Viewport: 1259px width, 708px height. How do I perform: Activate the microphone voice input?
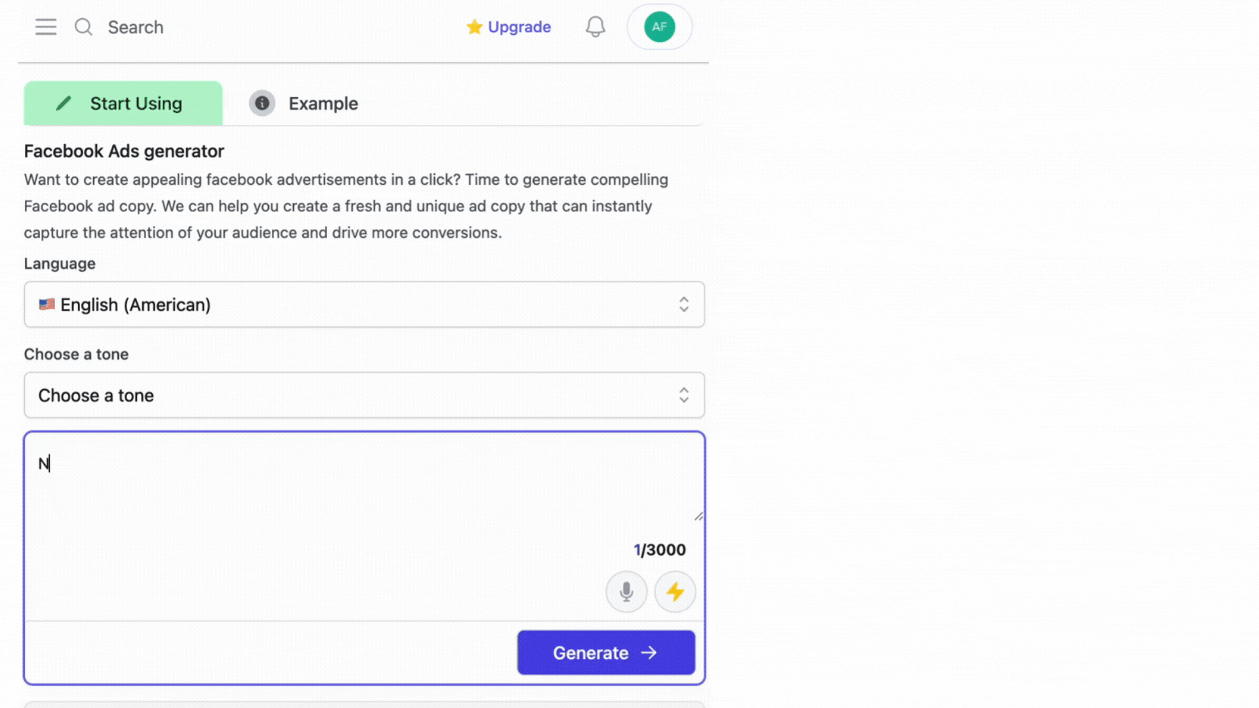(x=626, y=591)
